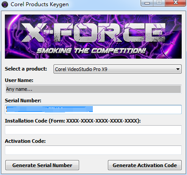187x175 pixels.
Task: Click the keygen app icon in title bar
Action: click(5, 4)
